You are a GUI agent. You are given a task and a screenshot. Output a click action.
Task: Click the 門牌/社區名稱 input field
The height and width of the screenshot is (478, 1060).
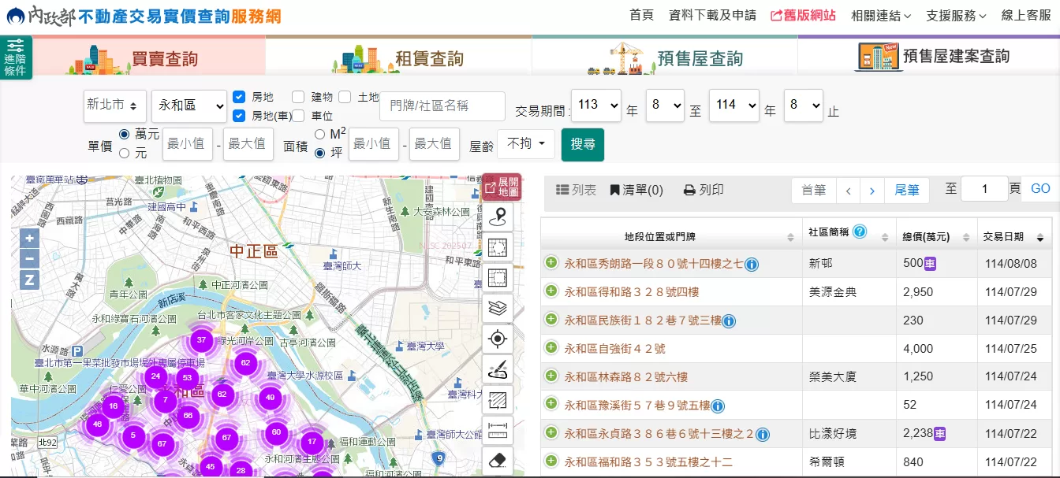442,106
